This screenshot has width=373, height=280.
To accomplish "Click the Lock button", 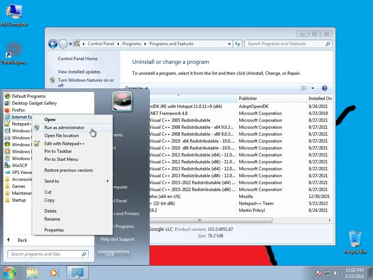I will tap(109, 254).
